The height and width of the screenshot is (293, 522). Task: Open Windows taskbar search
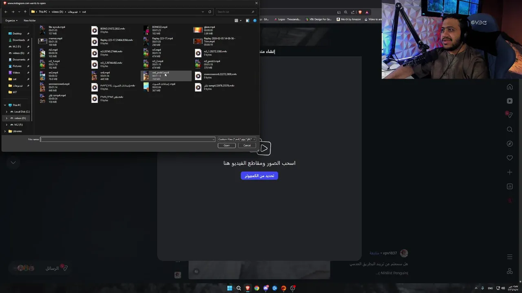point(239,288)
